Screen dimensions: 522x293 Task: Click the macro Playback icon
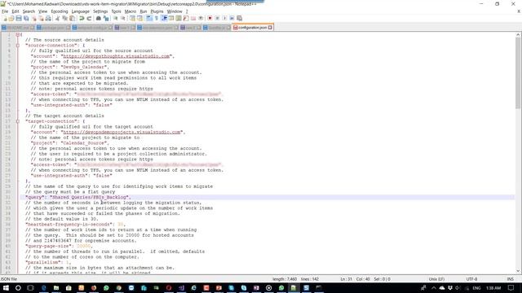225,18
